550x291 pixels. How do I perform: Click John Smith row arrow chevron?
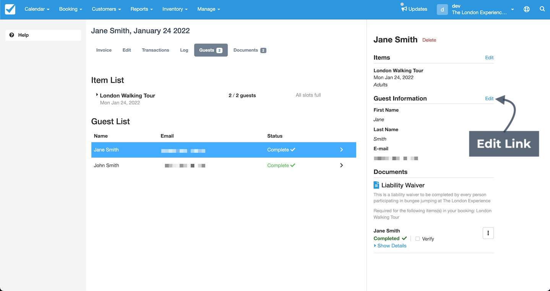[342, 166]
